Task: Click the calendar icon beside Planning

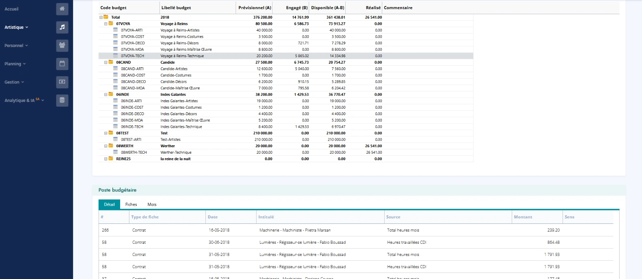Action: point(62,64)
